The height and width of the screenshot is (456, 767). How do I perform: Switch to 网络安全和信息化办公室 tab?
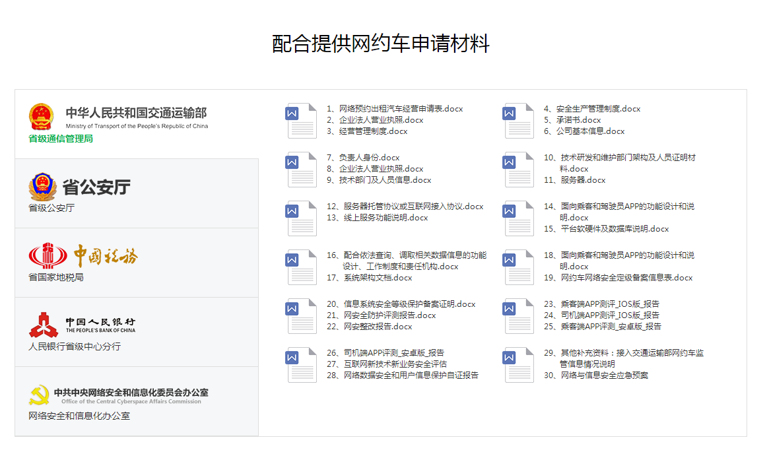(x=136, y=401)
